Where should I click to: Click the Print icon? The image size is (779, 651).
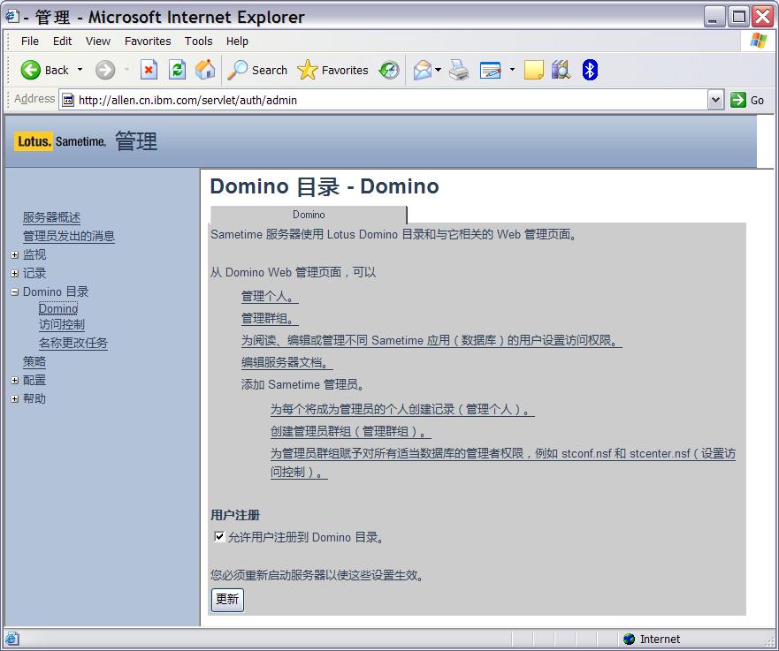pos(459,70)
